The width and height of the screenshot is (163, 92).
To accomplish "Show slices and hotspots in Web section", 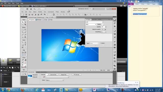I will tap(25, 55).
